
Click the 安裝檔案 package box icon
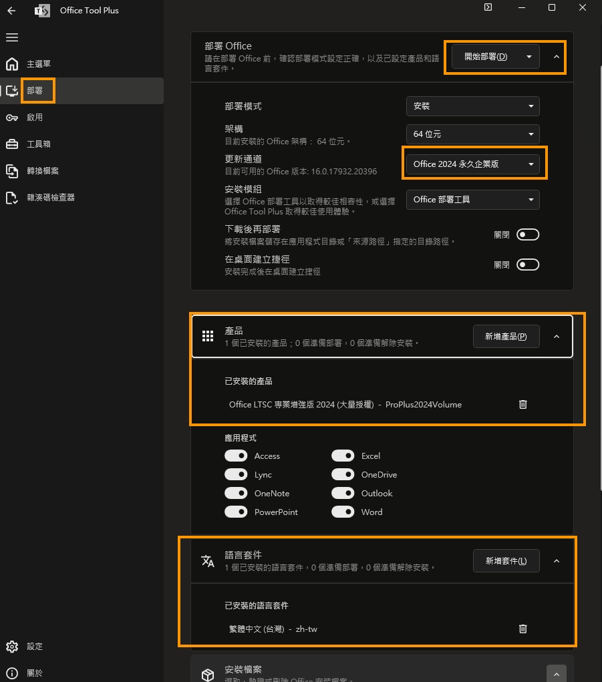click(x=208, y=675)
